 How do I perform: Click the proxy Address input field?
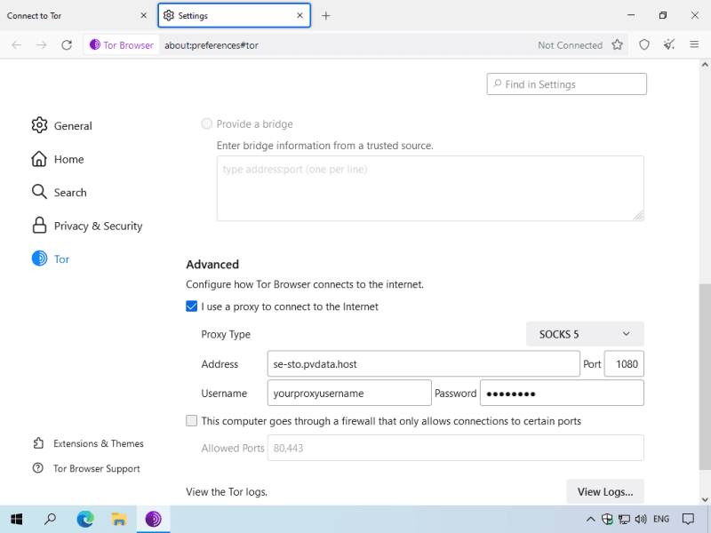423,364
